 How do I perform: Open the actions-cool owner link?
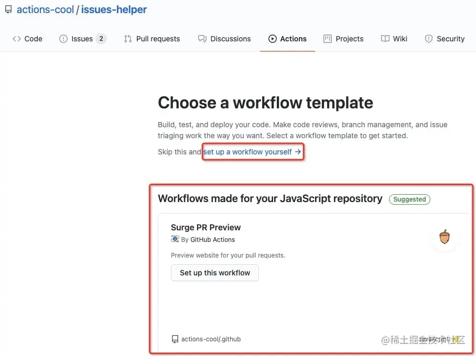click(x=45, y=10)
